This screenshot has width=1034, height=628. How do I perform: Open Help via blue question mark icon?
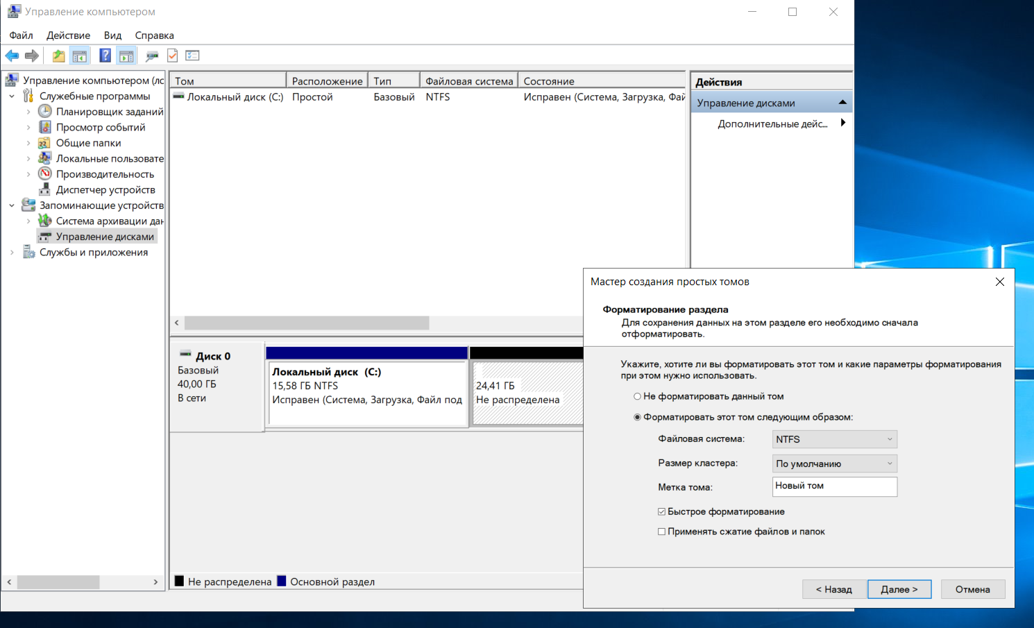(105, 56)
